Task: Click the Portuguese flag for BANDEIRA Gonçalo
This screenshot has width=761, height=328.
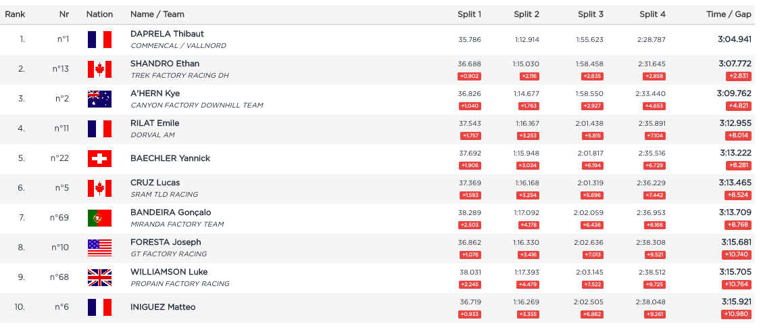Action: click(x=99, y=218)
